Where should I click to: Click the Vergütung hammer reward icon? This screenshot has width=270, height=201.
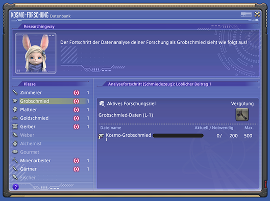(x=242, y=114)
